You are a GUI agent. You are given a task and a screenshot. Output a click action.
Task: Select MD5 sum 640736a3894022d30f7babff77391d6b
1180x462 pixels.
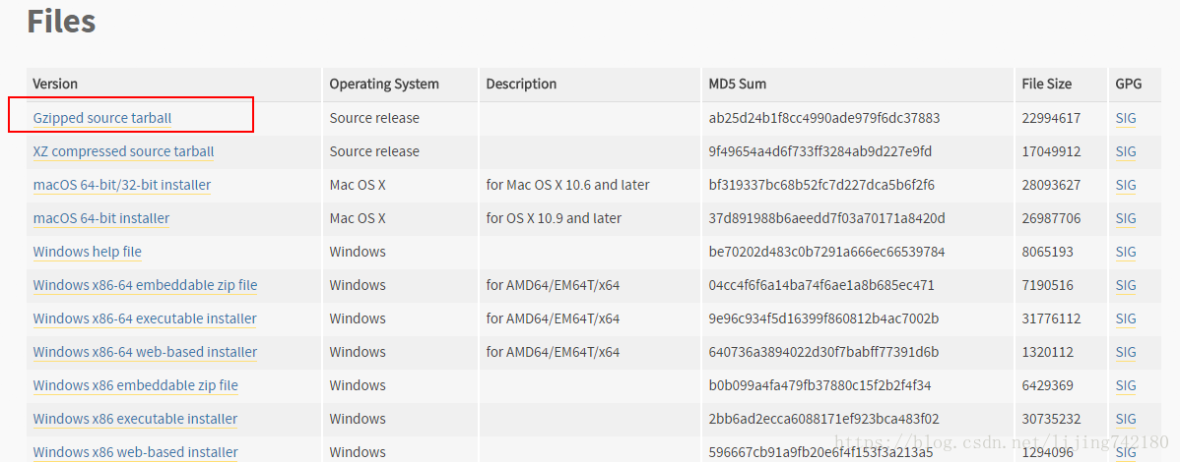pyautogui.click(x=824, y=352)
